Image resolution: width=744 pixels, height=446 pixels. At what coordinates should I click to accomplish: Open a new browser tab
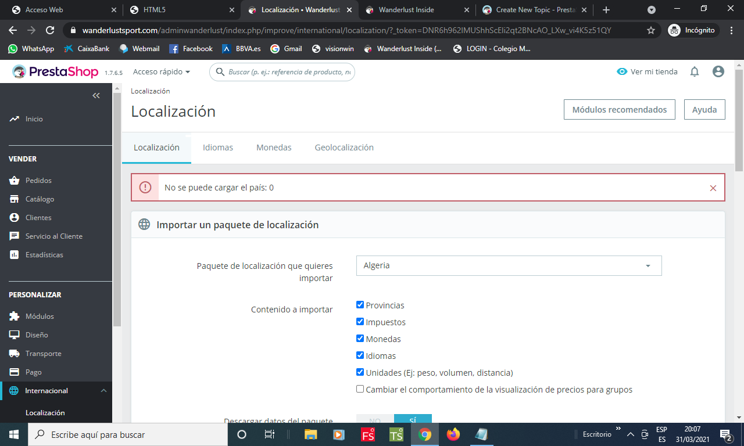[606, 10]
